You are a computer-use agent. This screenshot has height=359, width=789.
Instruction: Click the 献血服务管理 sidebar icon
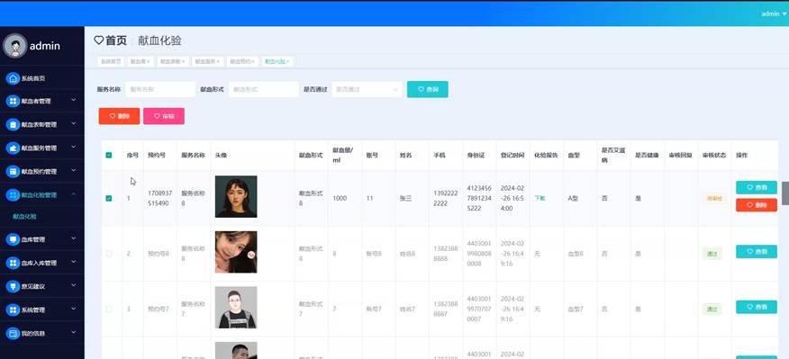tap(13, 148)
